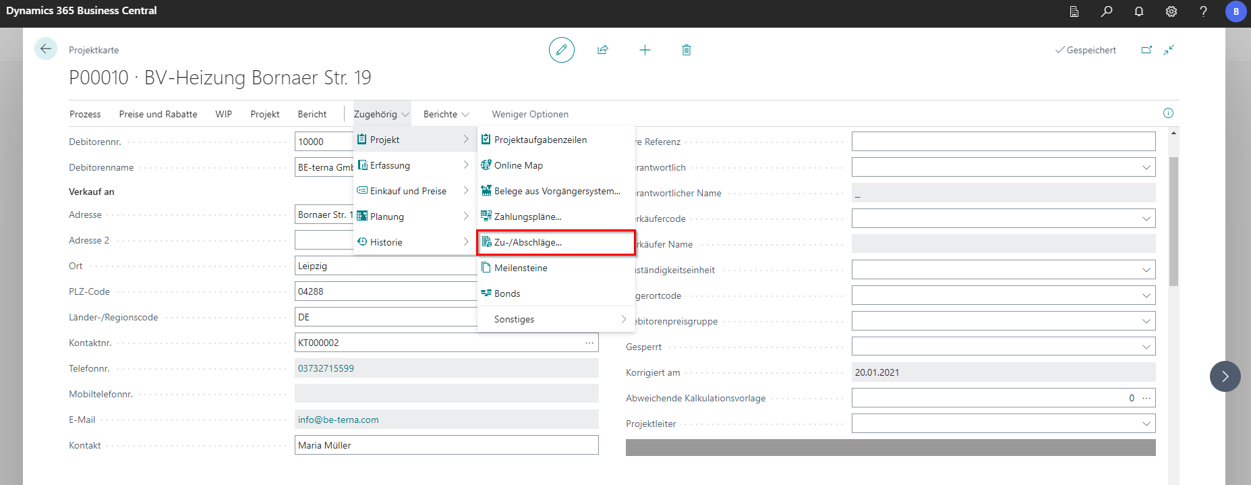The width and height of the screenshot is (1251, 485).
Task: Click the Kontakt input field
Action: (446, 445)
